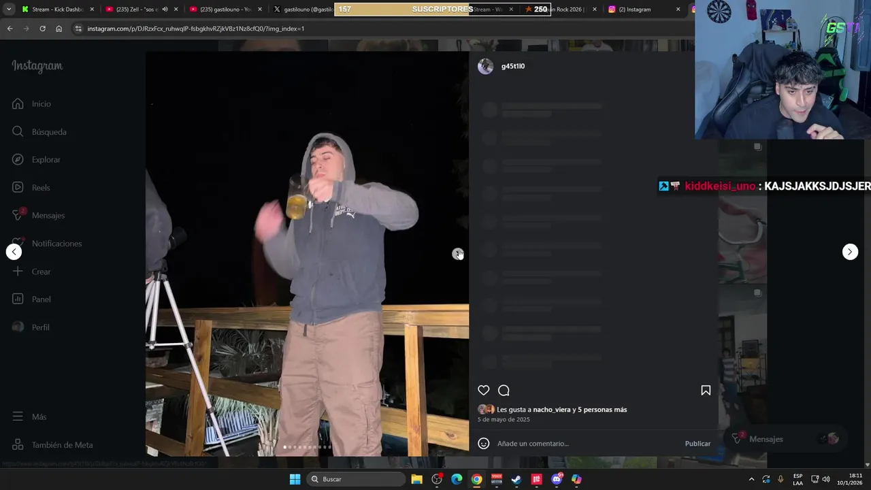
Task: Open Inicio in Instagram sidebar
Action: [31, 103]
